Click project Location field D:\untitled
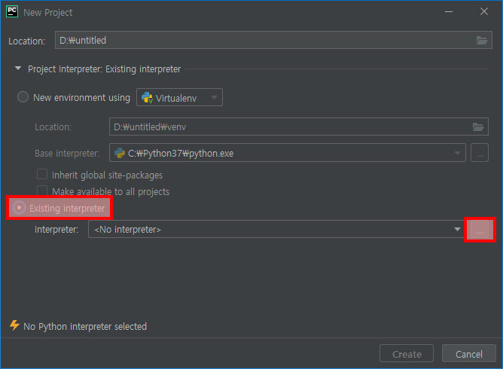This screenshot has width=503, height=369. (273, 40)
